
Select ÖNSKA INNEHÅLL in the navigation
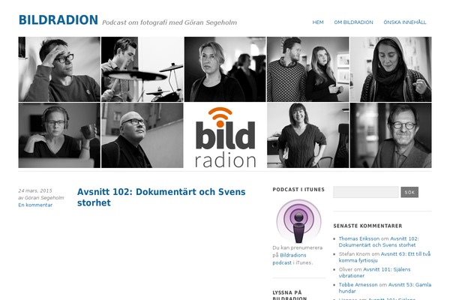point(405,22)
